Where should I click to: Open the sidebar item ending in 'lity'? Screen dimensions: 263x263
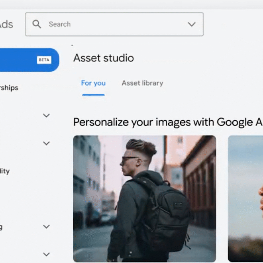[5, 171]
